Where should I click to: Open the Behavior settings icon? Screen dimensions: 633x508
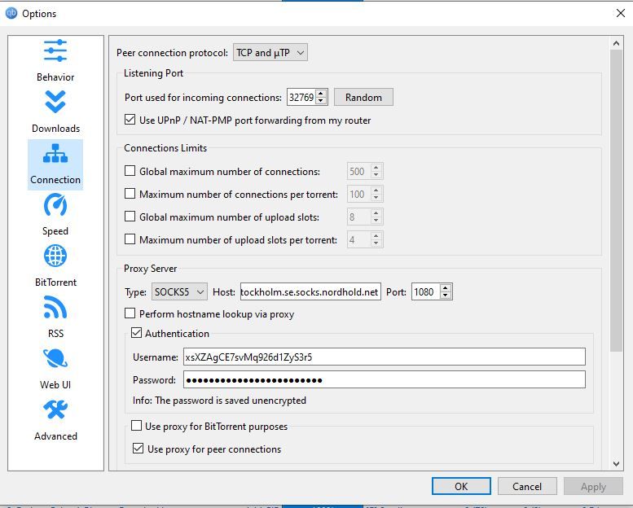click(55, 50)
